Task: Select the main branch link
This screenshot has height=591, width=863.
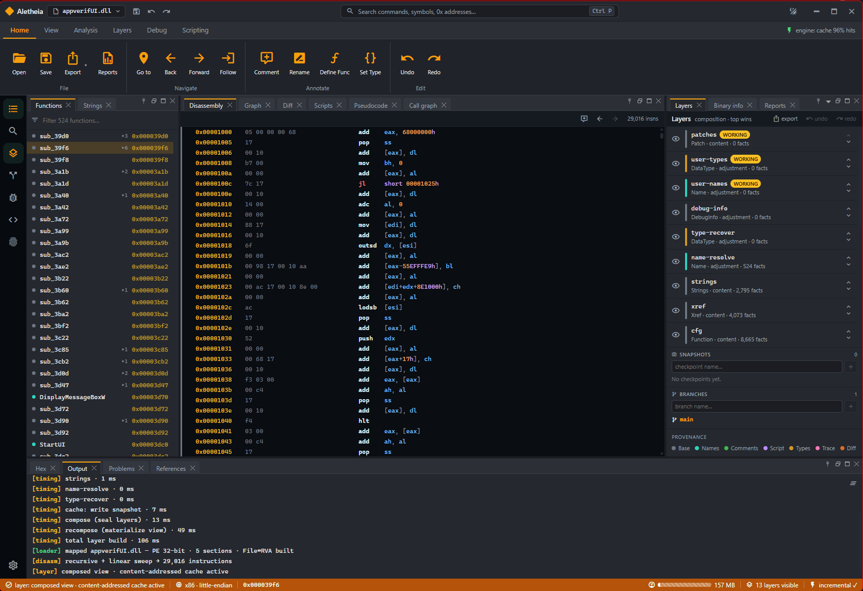Action: [x=686, y=419]
